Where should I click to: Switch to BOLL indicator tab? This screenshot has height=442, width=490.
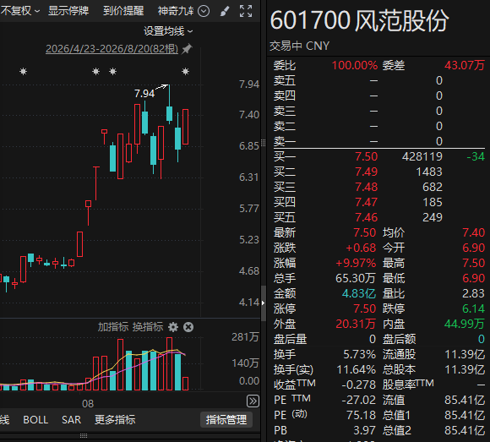pyautogui.click(x=35, y=420)
